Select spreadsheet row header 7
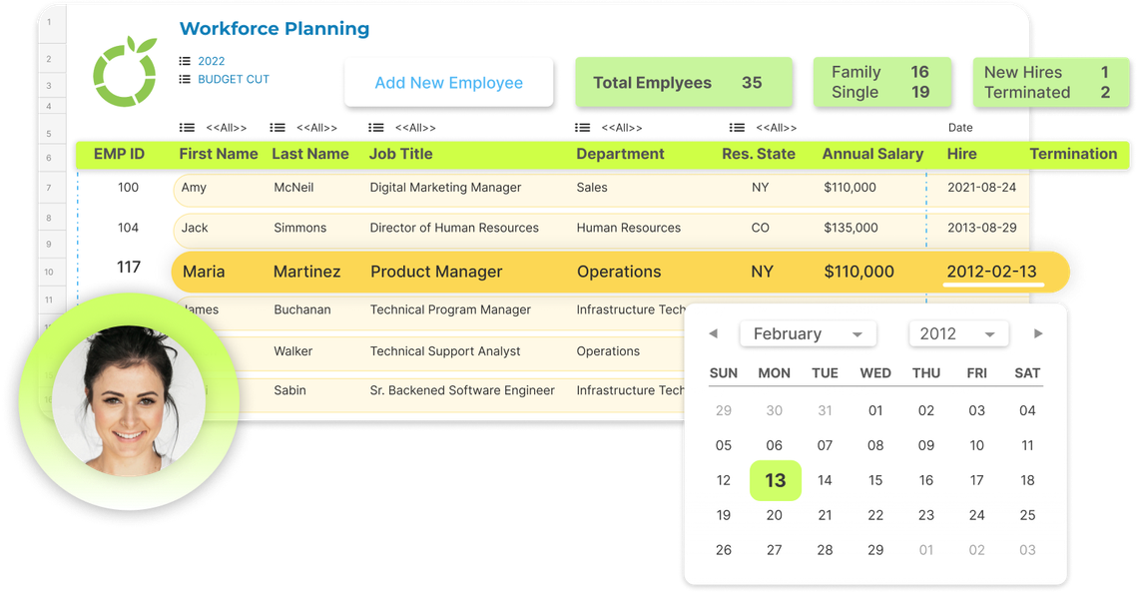1137x592 pixels. [x=49, y=188]
